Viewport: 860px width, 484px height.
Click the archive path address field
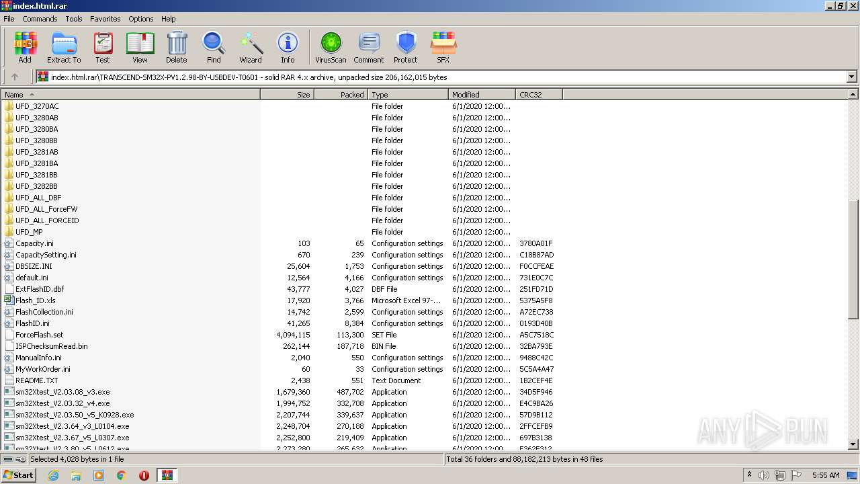tap(441, 77)
